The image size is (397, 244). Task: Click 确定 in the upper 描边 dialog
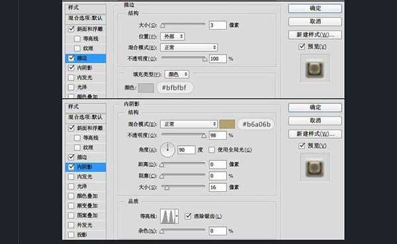(x=315, y=9)
